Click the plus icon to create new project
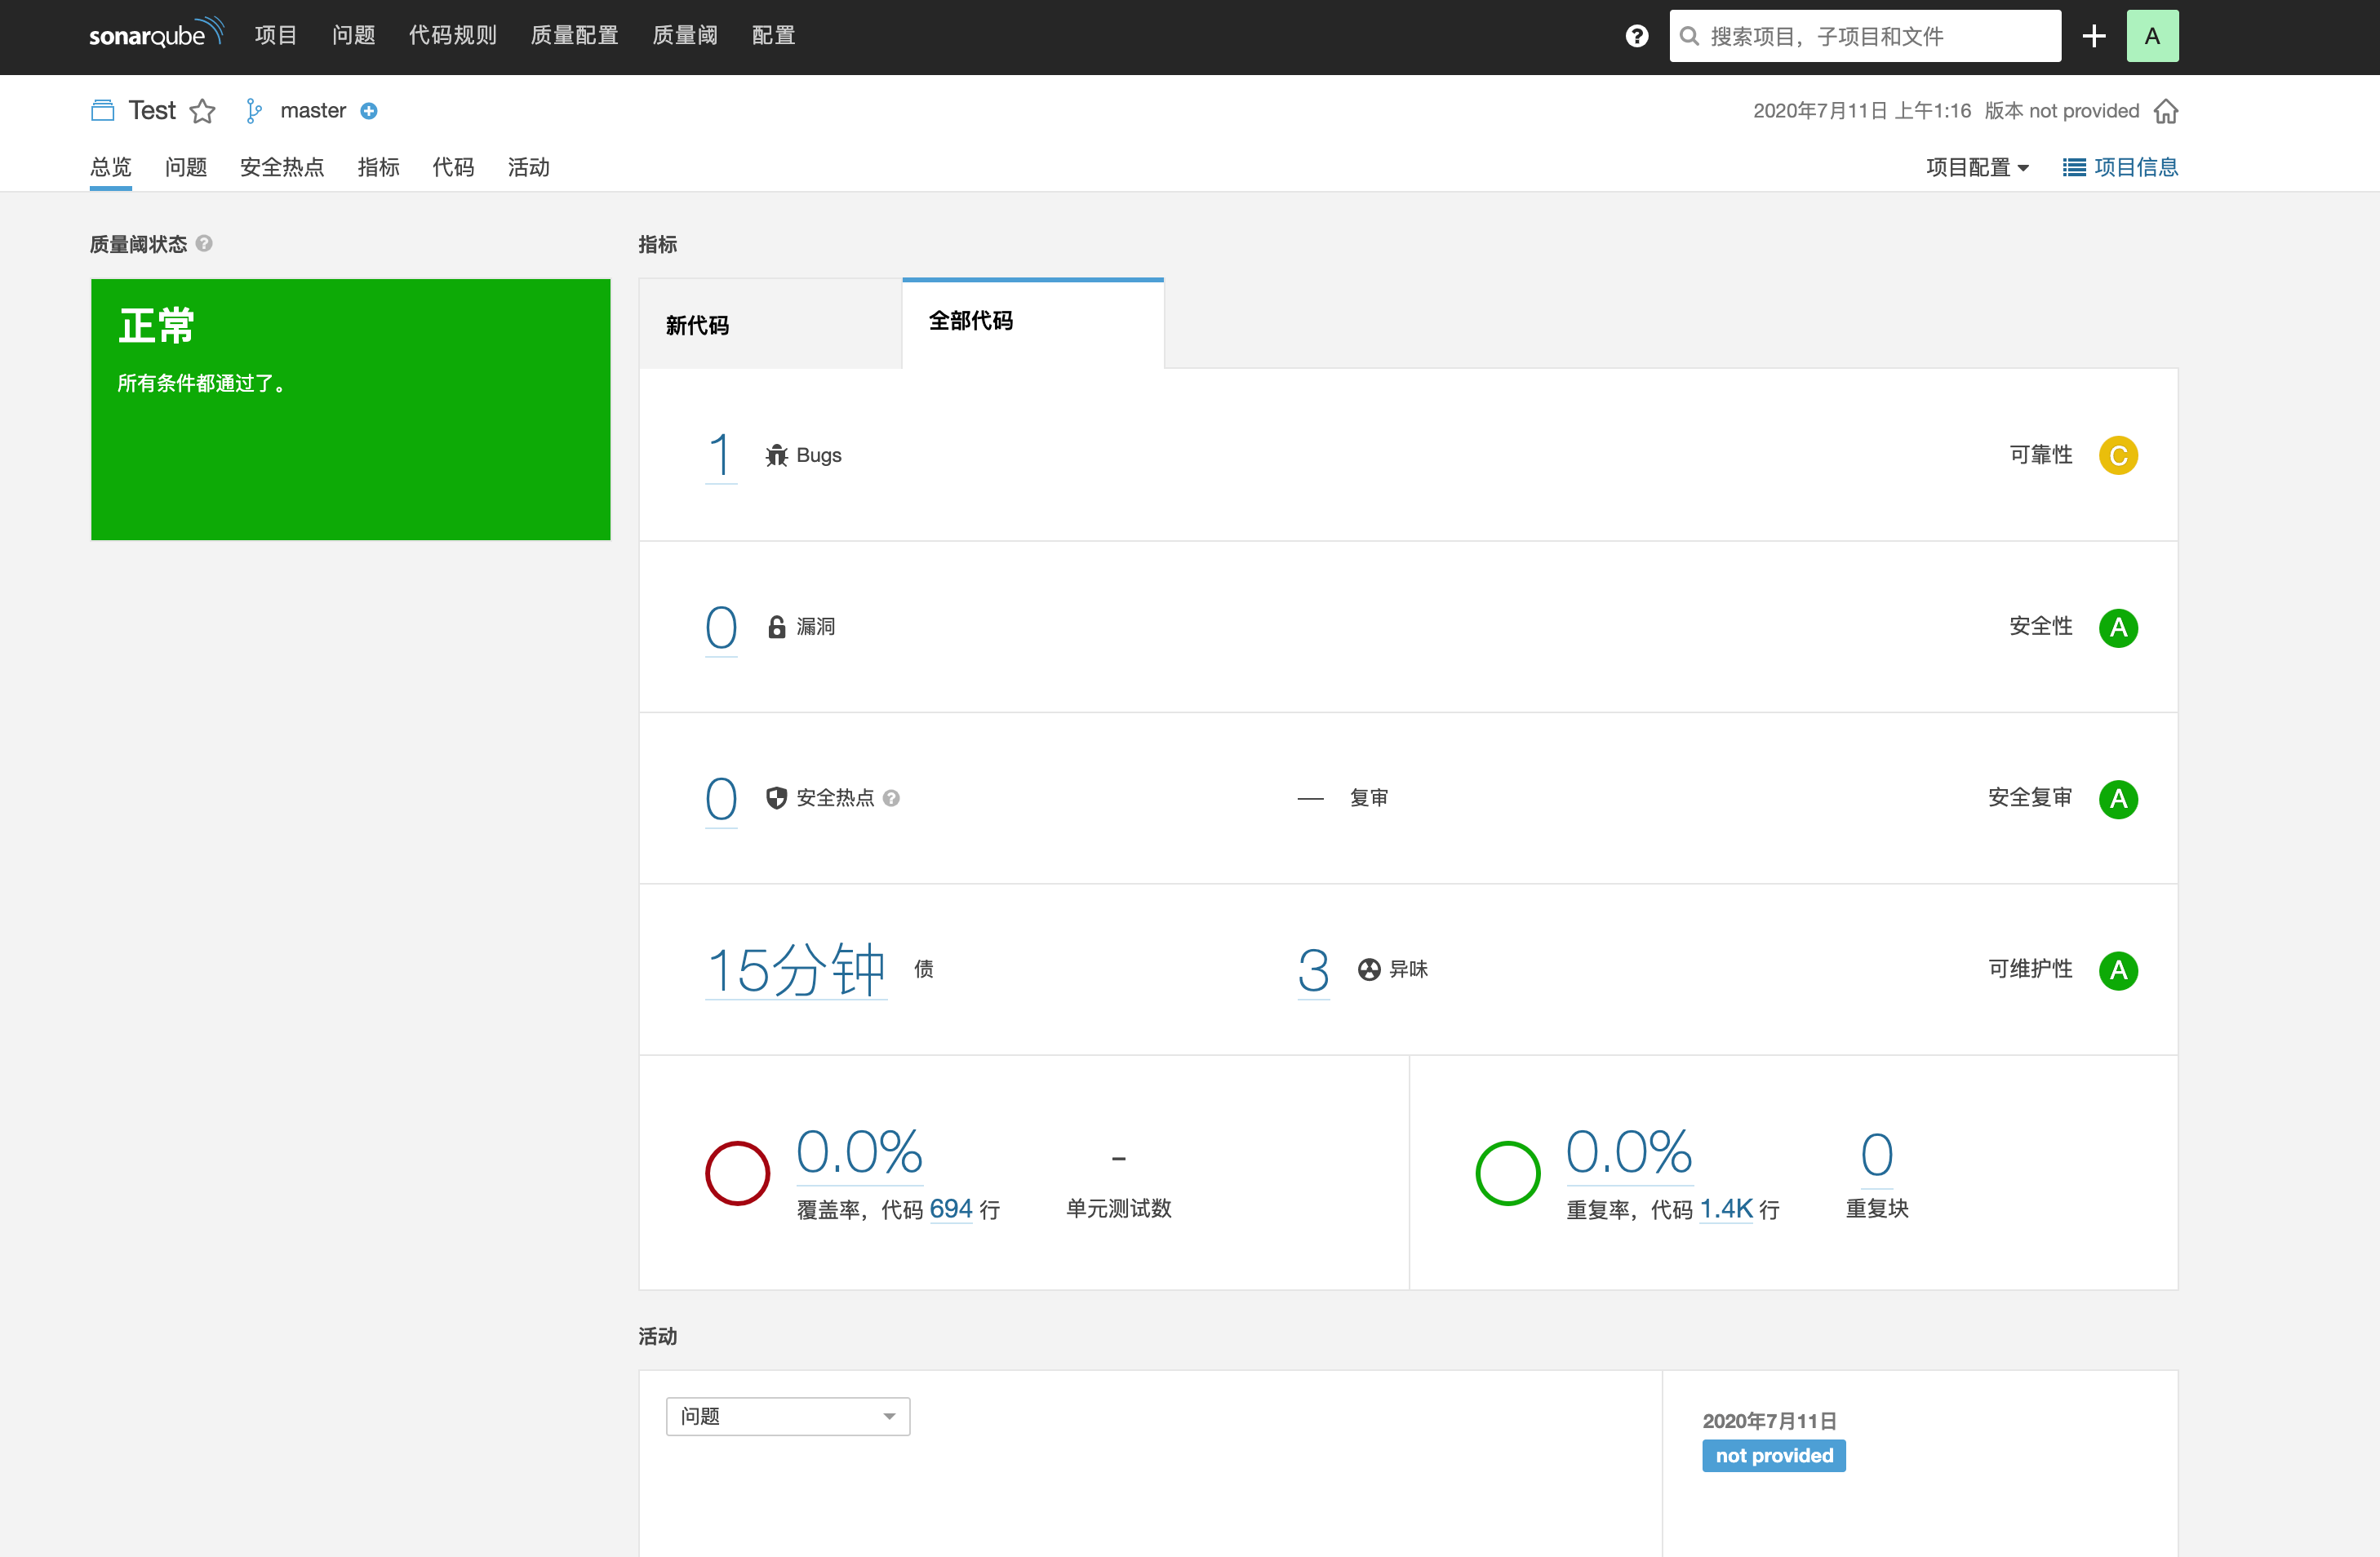2380x1557 pixels. pos(2093,36)
